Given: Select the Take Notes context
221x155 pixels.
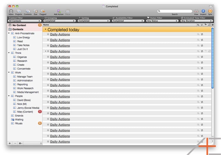Looking at the screenshot, I should pyautogui.click(x=23, y=45).
